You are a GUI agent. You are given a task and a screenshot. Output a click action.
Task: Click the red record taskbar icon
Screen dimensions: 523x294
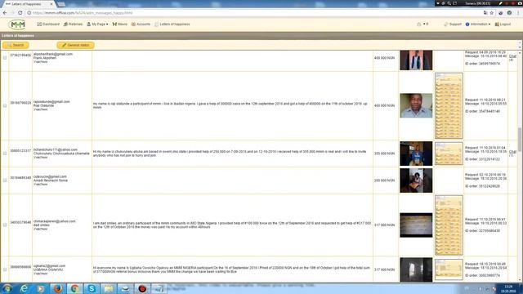[x=142, y=288]
